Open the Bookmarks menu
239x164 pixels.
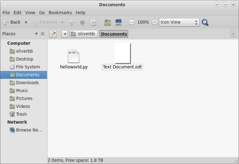point(60,13)
